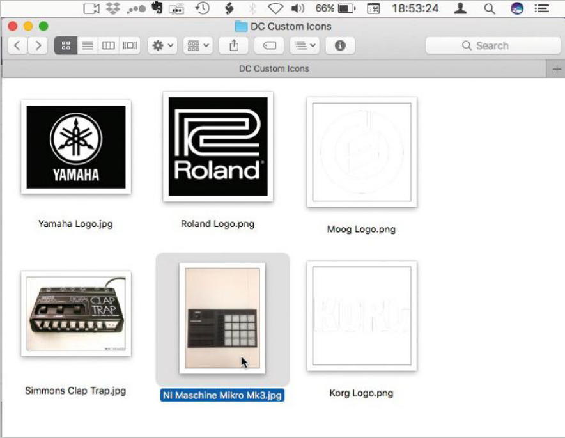Switch to column view mode
The height and width of the screenshot is (438, 565).
pos(109,45)
